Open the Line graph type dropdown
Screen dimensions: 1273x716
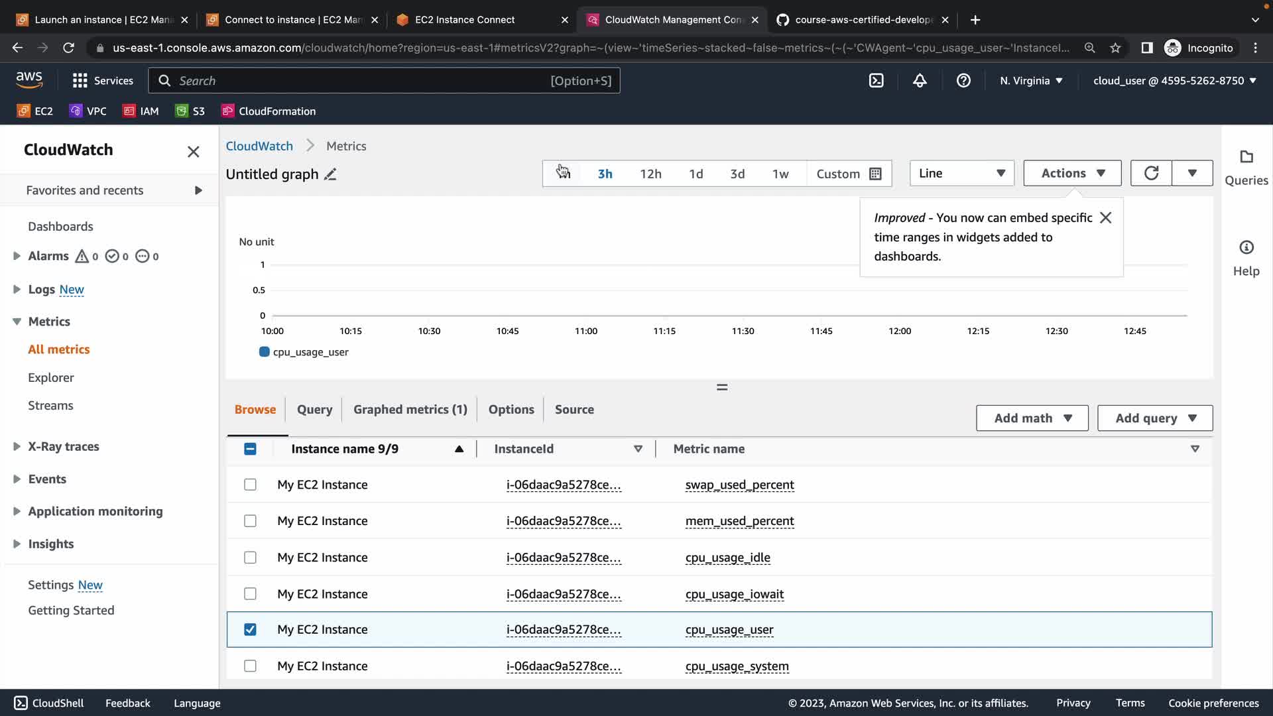point(961,173)
